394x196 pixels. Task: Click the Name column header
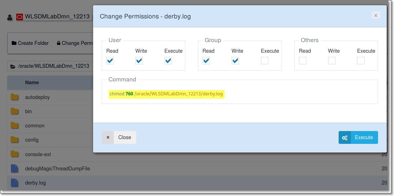click(32, 83)
